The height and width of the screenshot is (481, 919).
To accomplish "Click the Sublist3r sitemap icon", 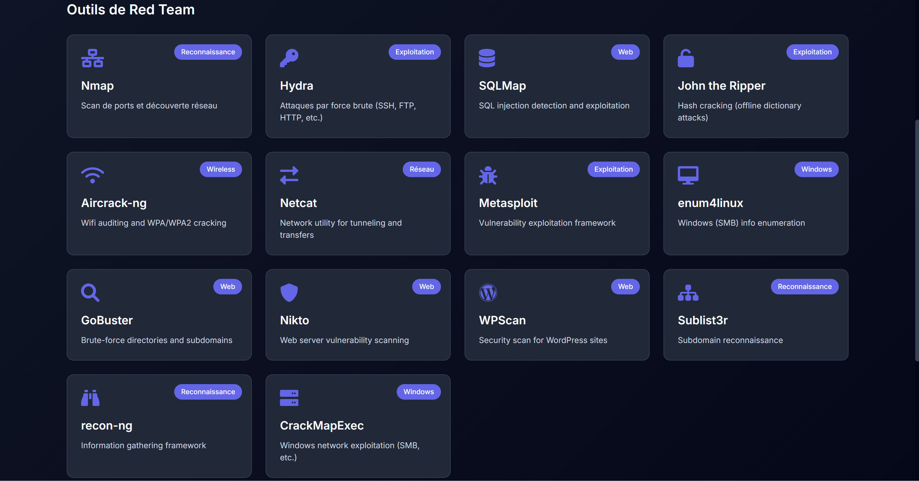I will (688, 293).
